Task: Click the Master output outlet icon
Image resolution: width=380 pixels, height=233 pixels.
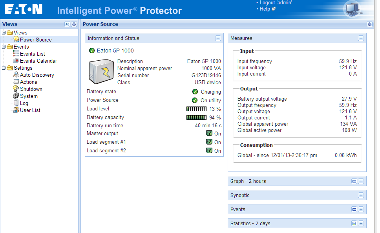Action: click(209, 133)
